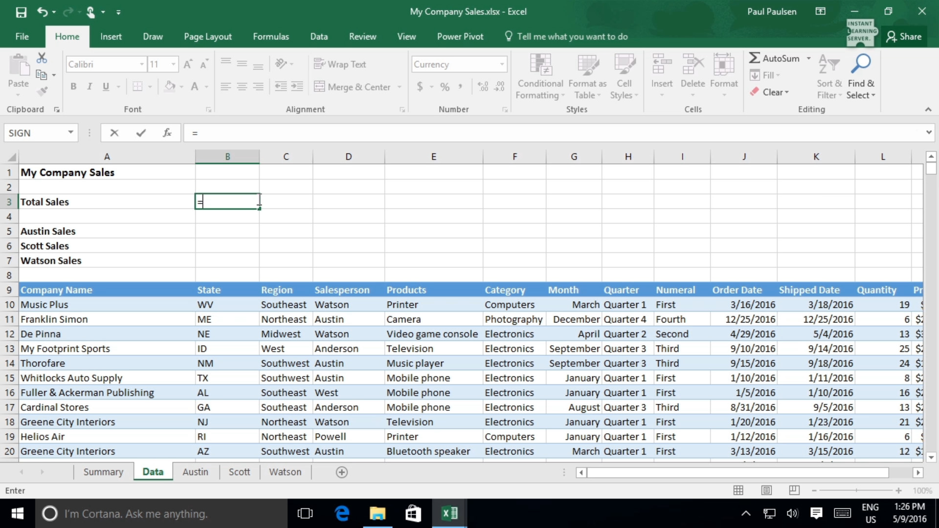Click the Decrease Indent icon
This screenshot has width=939, height=528.
281,87
